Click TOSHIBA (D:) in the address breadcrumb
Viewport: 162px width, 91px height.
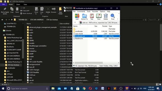pyautogui.click(x=23, y=20)
